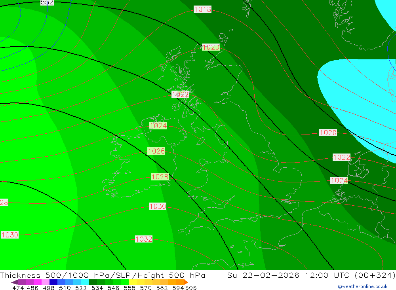Click the legend value 534
396x290 pixels.
pos(97,288)
